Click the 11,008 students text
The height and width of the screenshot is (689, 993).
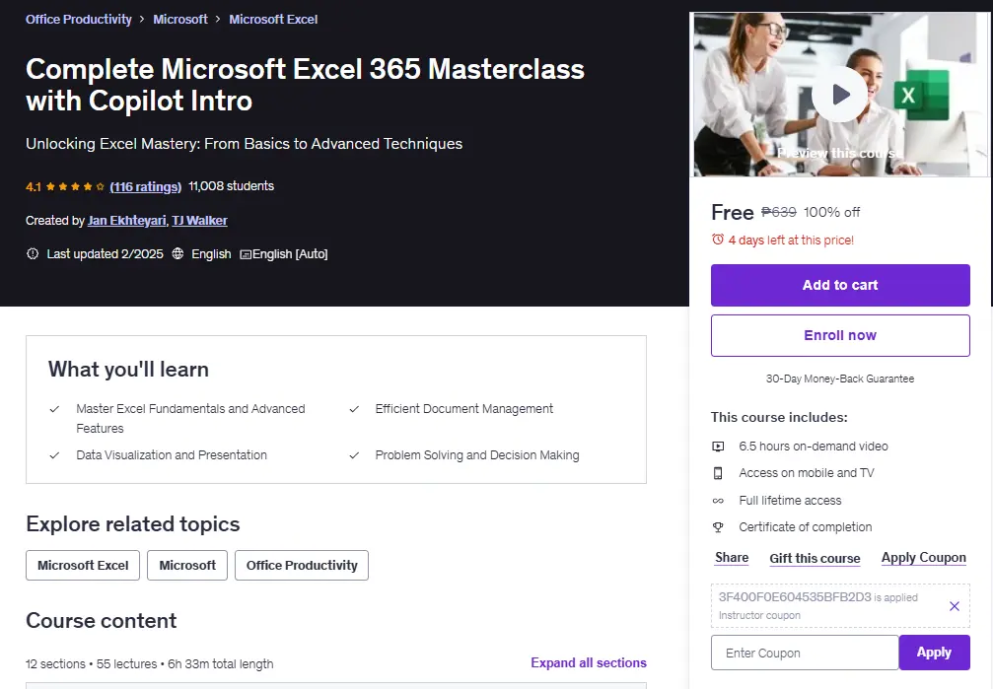231,186
